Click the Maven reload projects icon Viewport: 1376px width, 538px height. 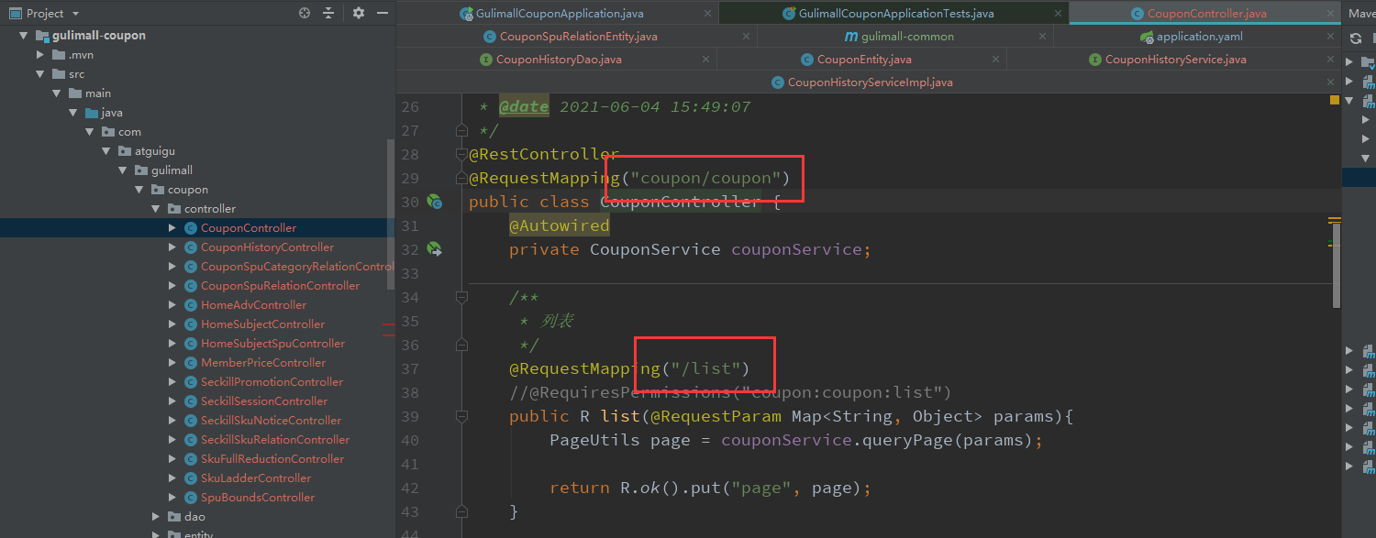pyautogui.click(x=1356, y=38)
